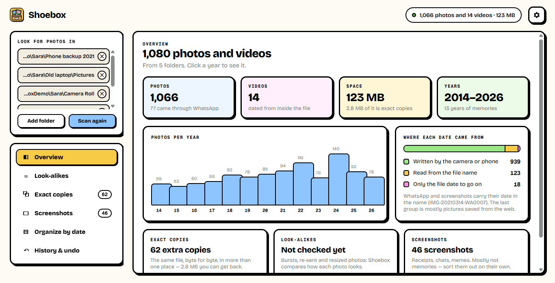Click the Shoebox app logo icon

17,15
